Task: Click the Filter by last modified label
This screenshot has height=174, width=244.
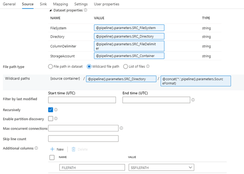Action: (x=20, y=99)
